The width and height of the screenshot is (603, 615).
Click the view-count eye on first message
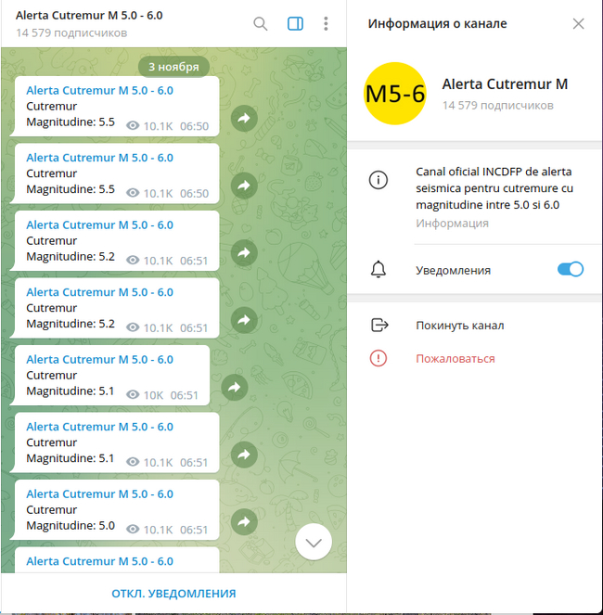click(x=133, y=126)
